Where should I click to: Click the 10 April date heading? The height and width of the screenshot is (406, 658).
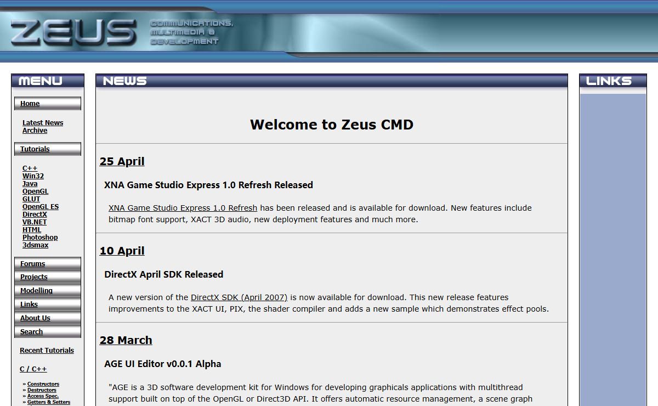coord(122,251)
